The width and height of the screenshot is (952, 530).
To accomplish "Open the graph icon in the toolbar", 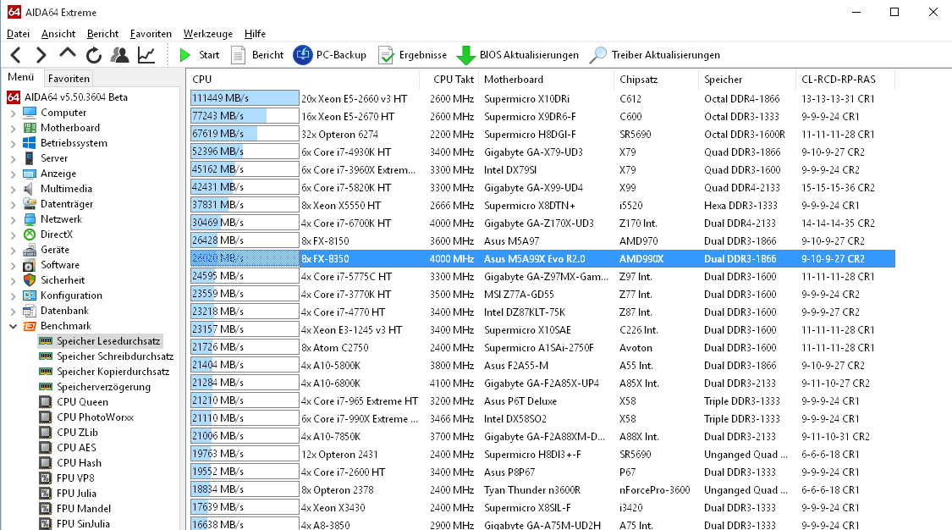I will pyautogui.click(x=146, y=55).
